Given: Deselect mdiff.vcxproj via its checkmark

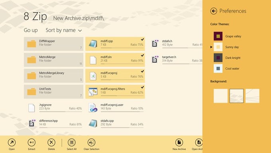Looking at the screenshot, I should pos(142,72).
